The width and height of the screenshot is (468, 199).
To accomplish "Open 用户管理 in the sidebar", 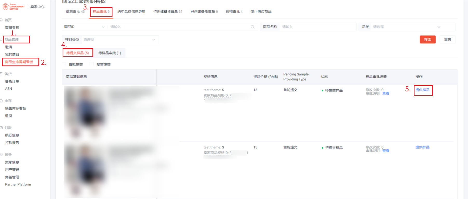I will 12,170.
